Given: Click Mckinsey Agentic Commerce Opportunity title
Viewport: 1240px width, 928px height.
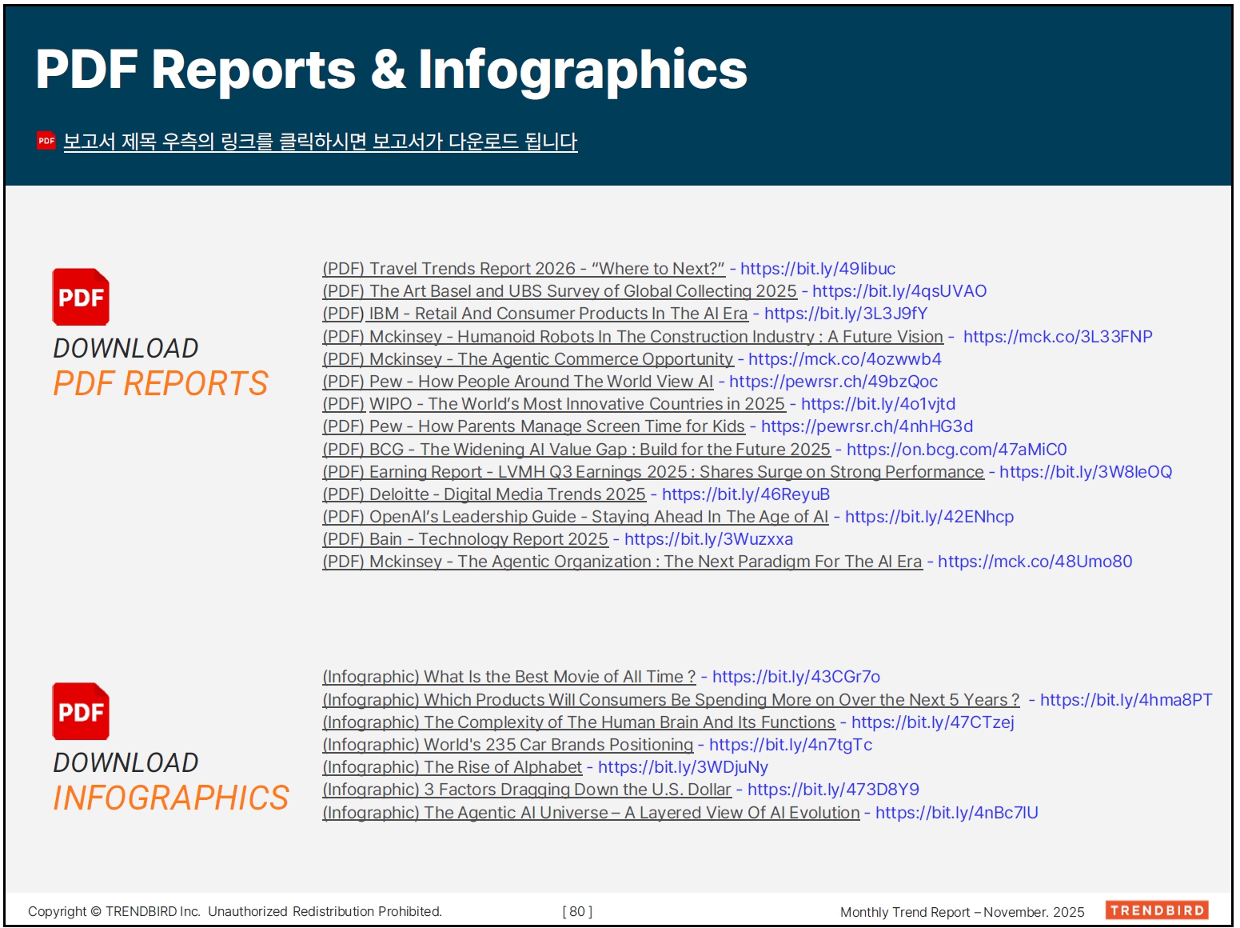Looking at the screenshot, I should point(528,359).
